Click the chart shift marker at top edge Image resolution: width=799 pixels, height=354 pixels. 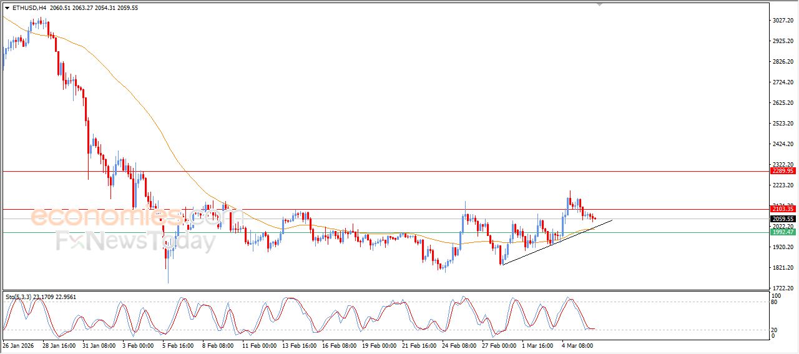coord(599,4)
